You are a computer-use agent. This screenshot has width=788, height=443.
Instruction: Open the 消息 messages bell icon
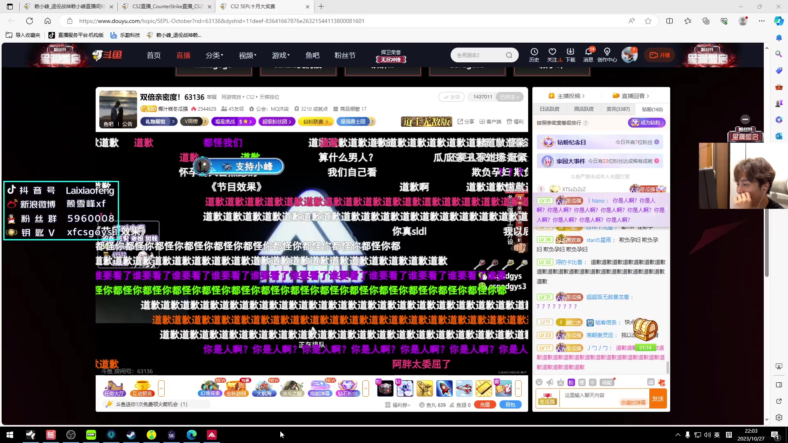tap(589, 55)
